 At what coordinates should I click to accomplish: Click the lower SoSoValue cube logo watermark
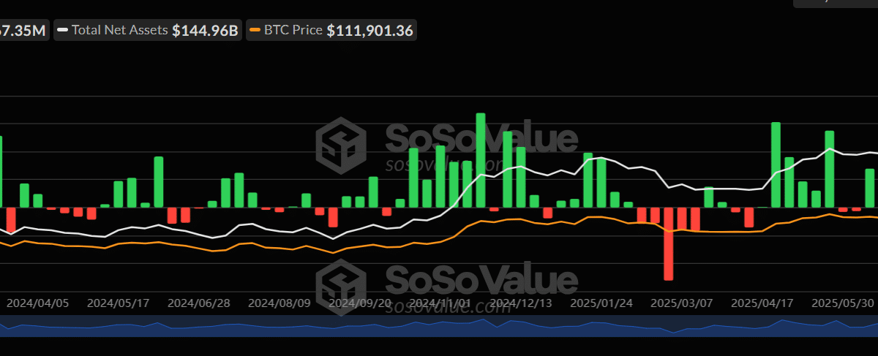click(341, 282)
